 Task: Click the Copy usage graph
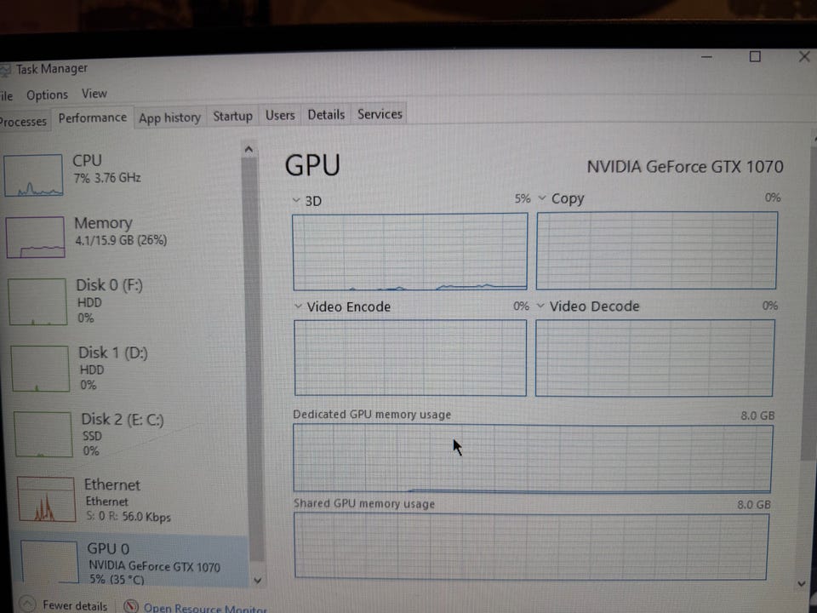657,250
